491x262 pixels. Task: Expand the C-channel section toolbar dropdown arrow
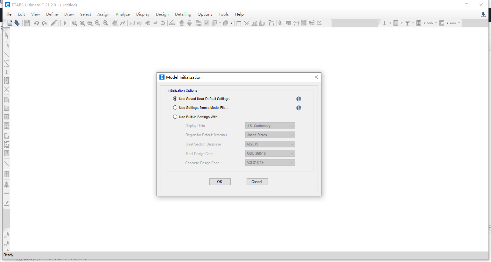click(447, 23)
